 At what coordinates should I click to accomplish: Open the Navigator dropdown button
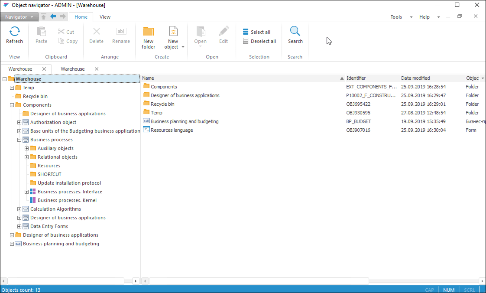pos(19,17)
